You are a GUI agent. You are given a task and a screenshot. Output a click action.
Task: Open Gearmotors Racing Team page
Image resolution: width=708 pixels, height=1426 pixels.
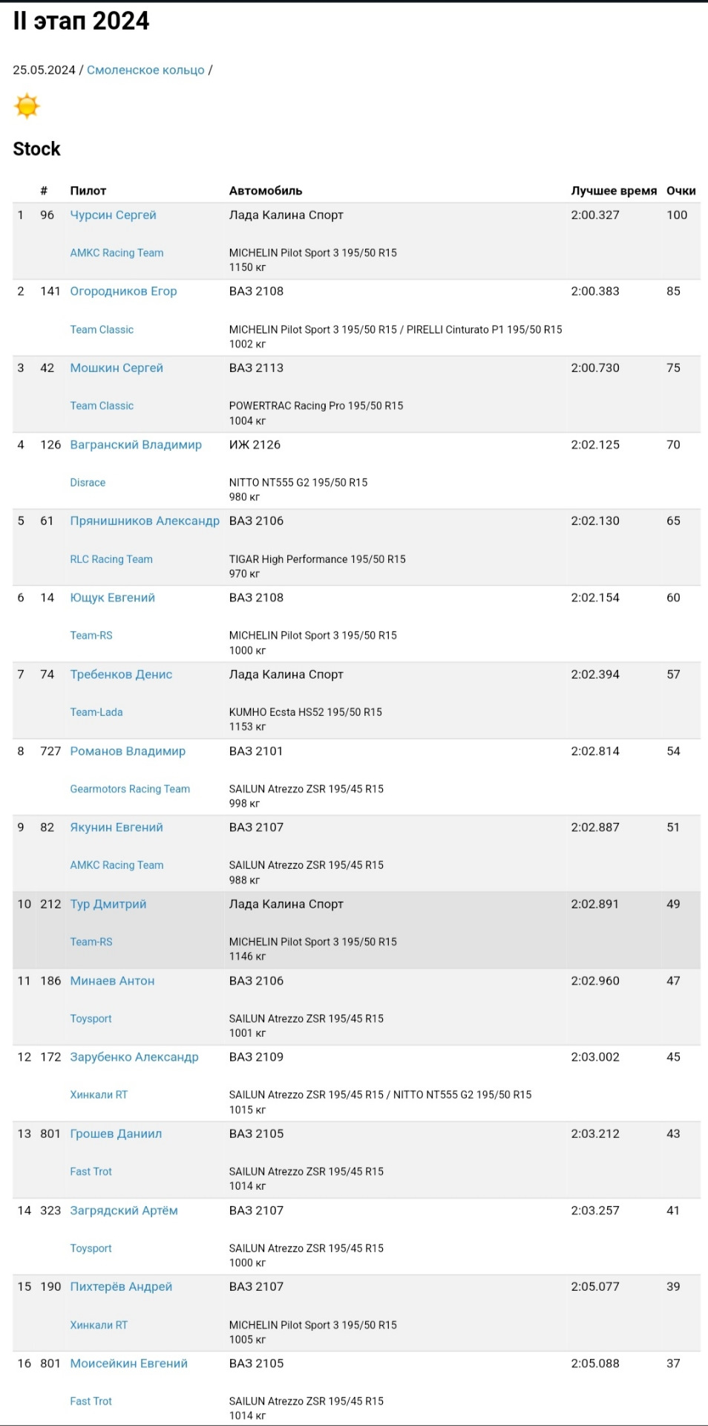(130, 789)
